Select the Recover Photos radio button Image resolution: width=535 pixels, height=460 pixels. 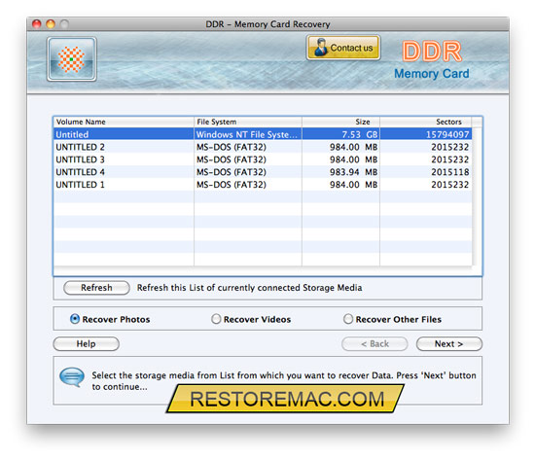(x=75, y=319)
